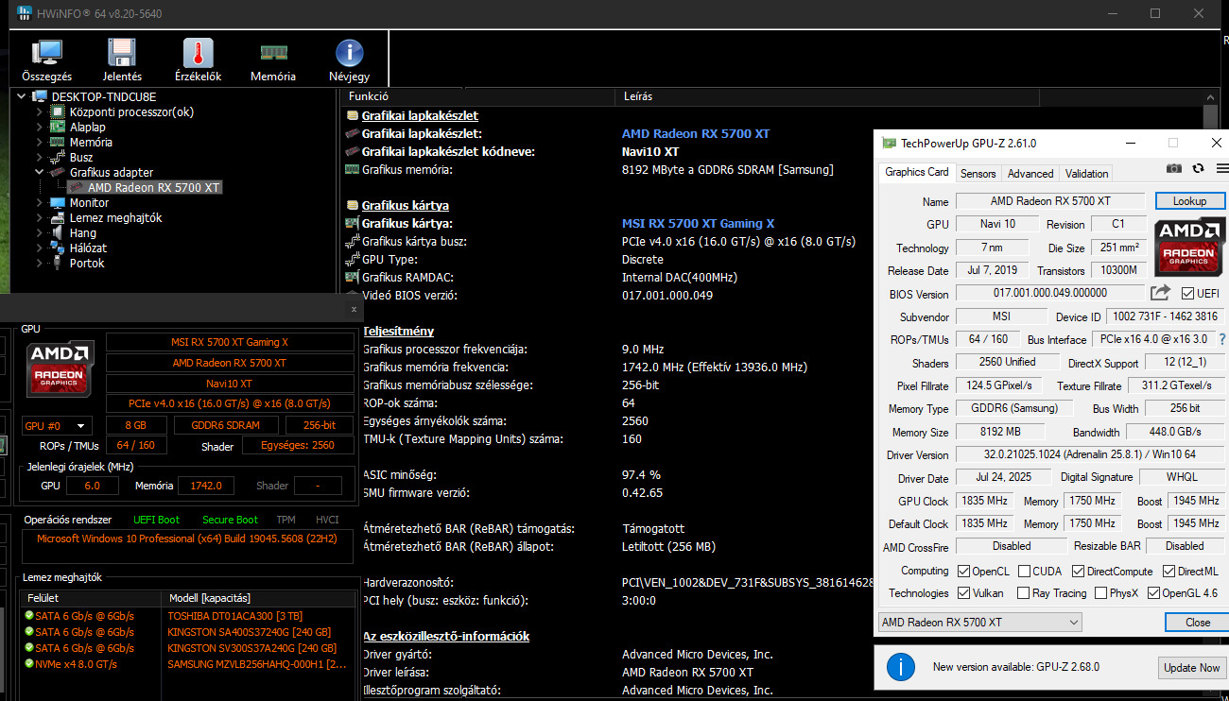Open the Összegzés summary toolbar icon
Image resolution: width=1229 pixels, height=701 pixels.
tap(46, 54)
